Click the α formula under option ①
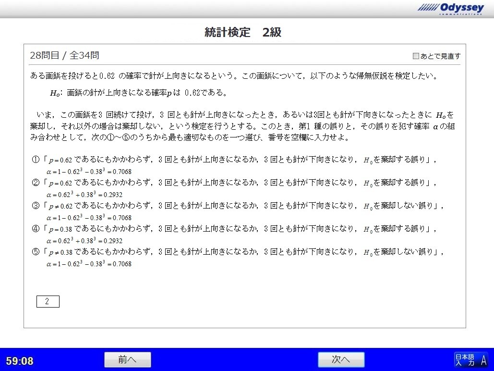Image resolution: width=494 pixels, height=371 pixels. point(89,172)
